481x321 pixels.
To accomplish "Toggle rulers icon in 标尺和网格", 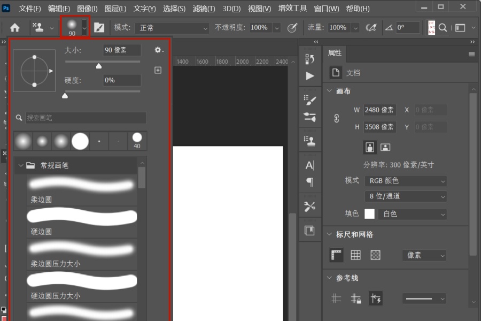I will coord(337,255).
